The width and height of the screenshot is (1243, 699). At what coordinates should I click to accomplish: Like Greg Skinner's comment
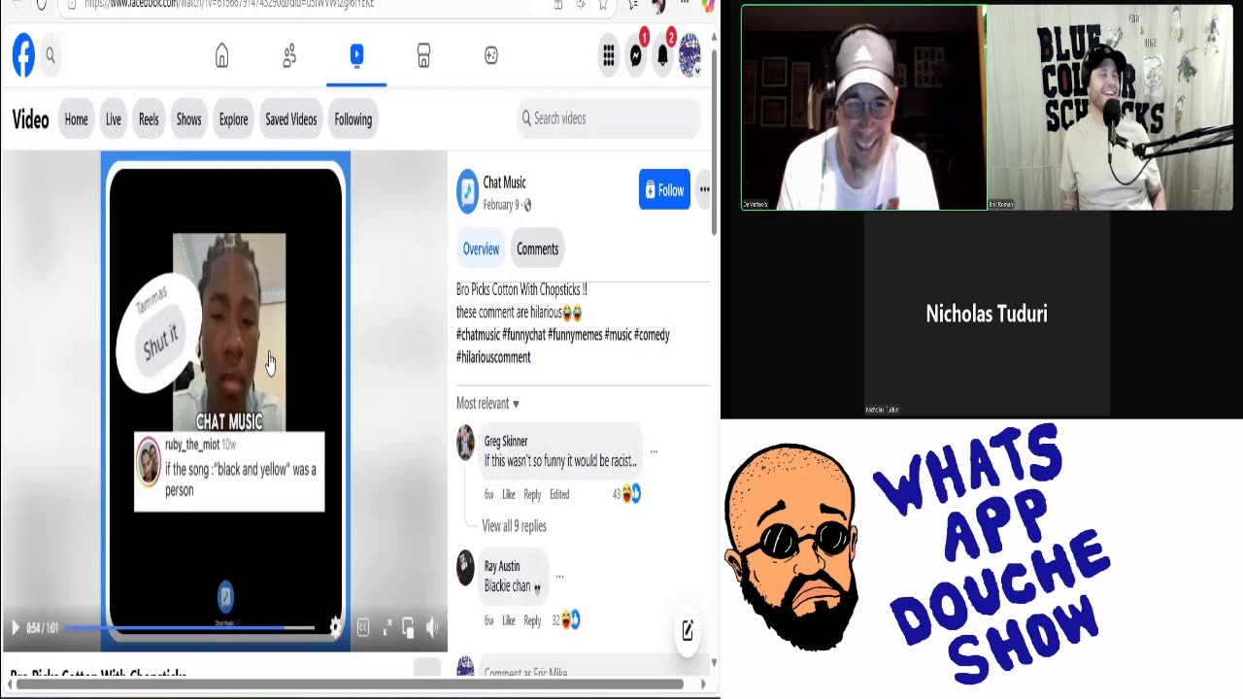[x=509, y=495]
